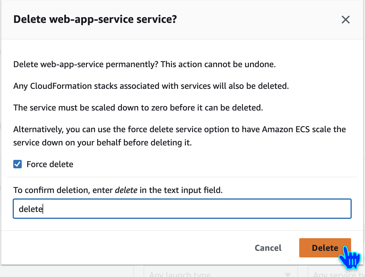Click the dialog title Delete web-app-service service
365x277 pixels.
point(95,20)
